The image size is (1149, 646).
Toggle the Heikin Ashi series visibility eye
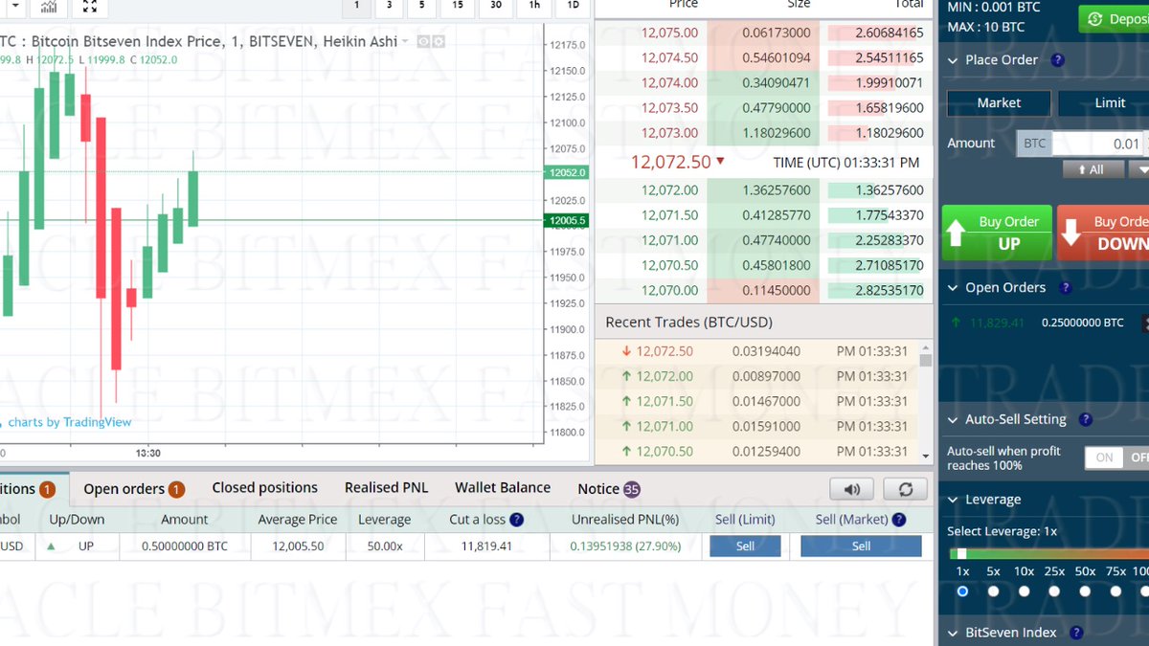tap(423, 42)
